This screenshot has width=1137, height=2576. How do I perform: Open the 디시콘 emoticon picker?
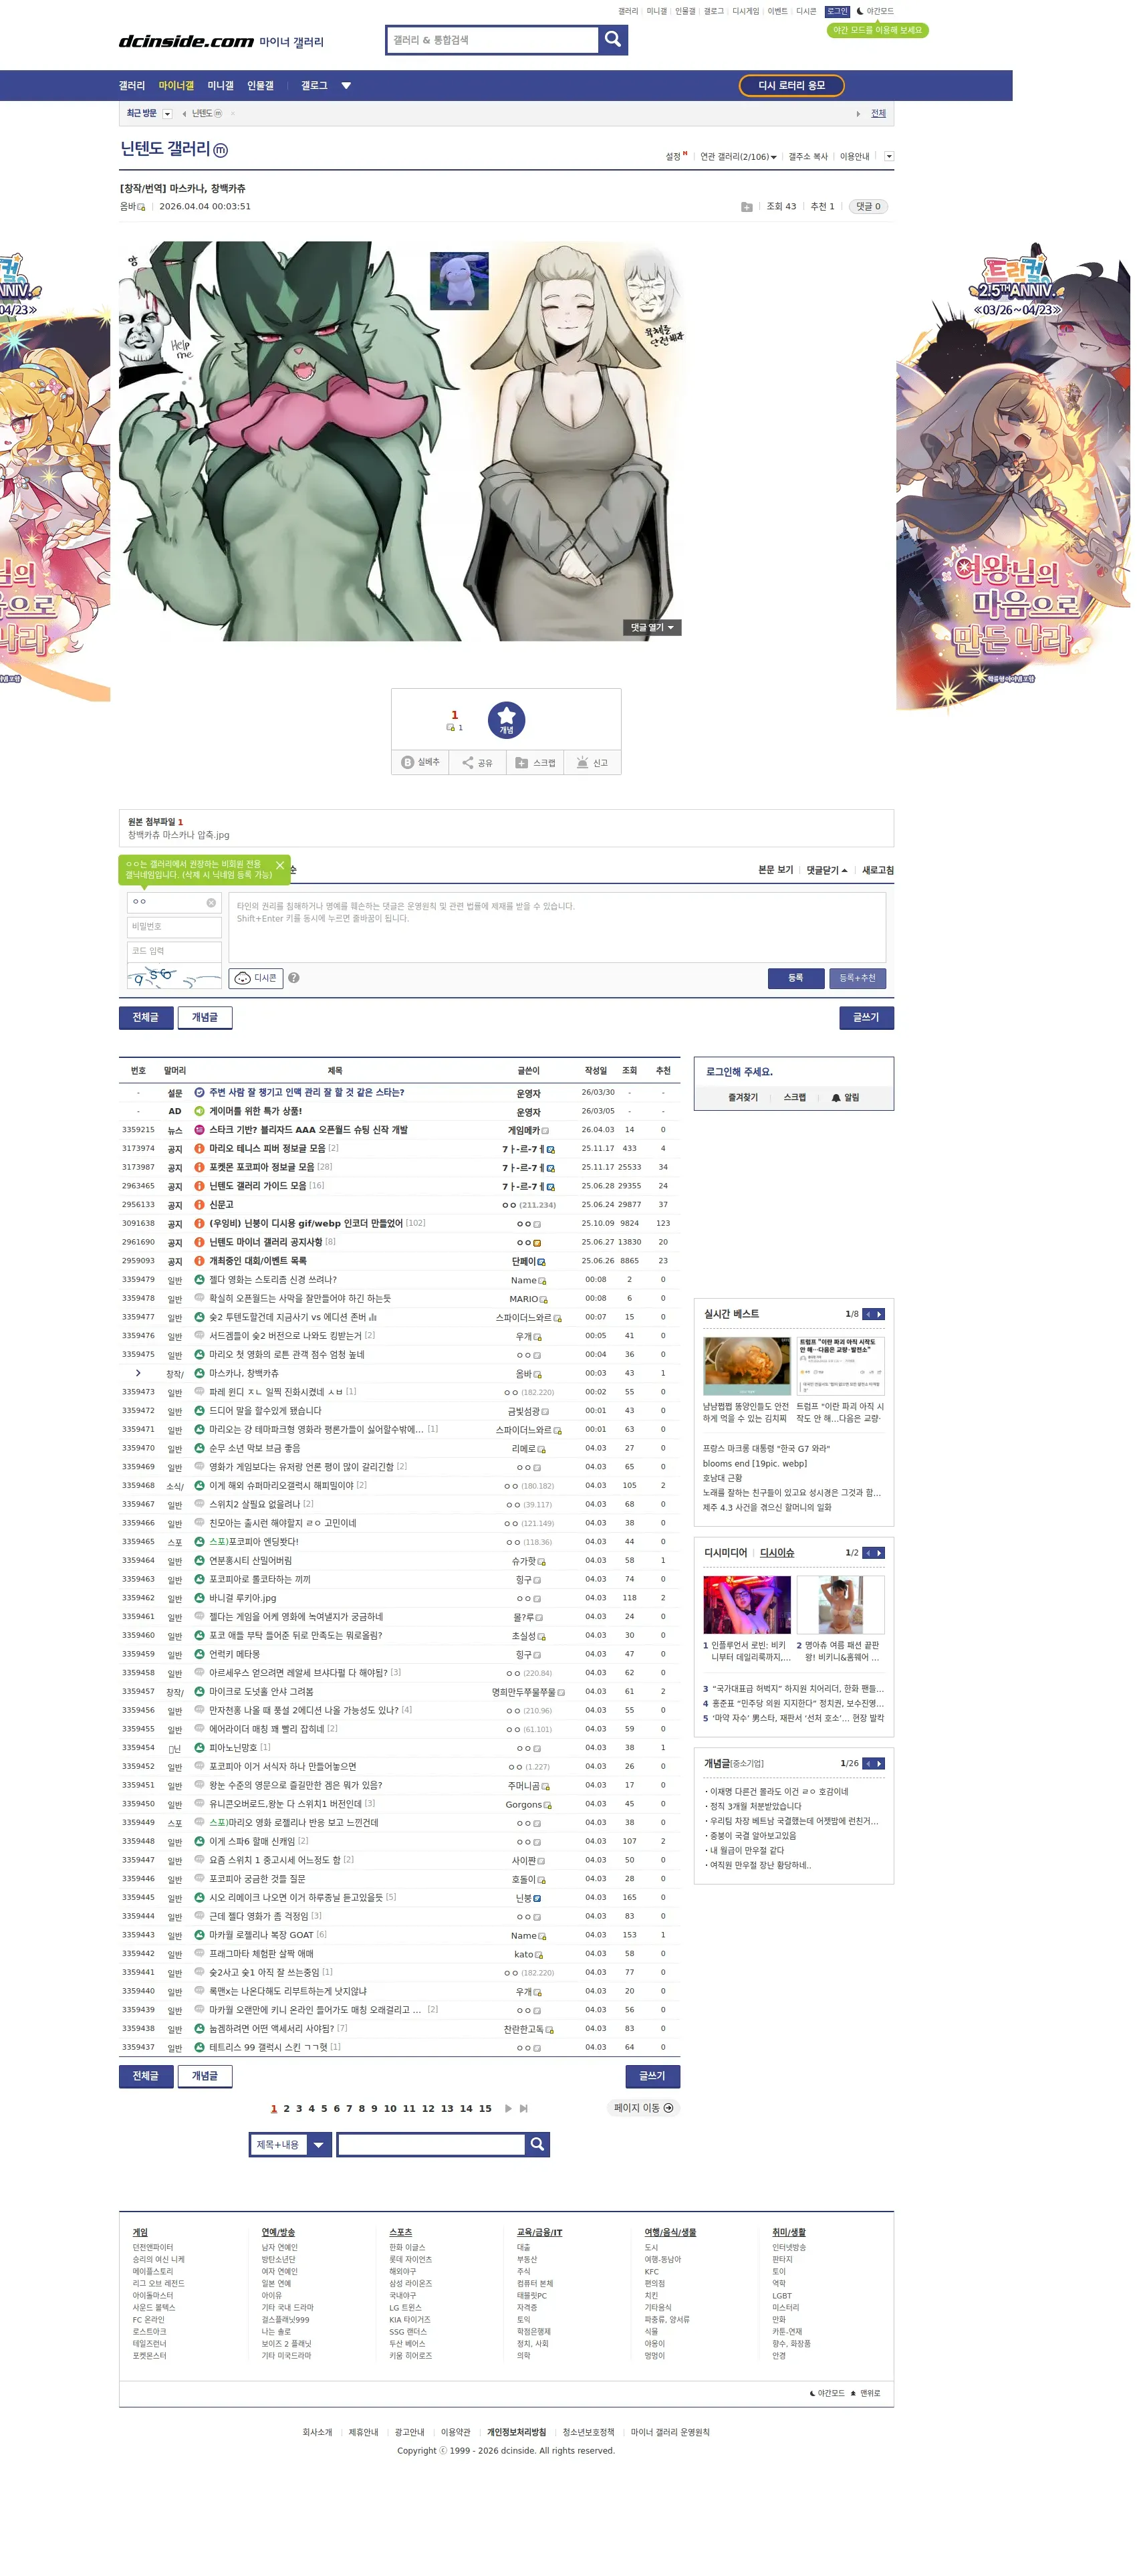pos(256,978)
